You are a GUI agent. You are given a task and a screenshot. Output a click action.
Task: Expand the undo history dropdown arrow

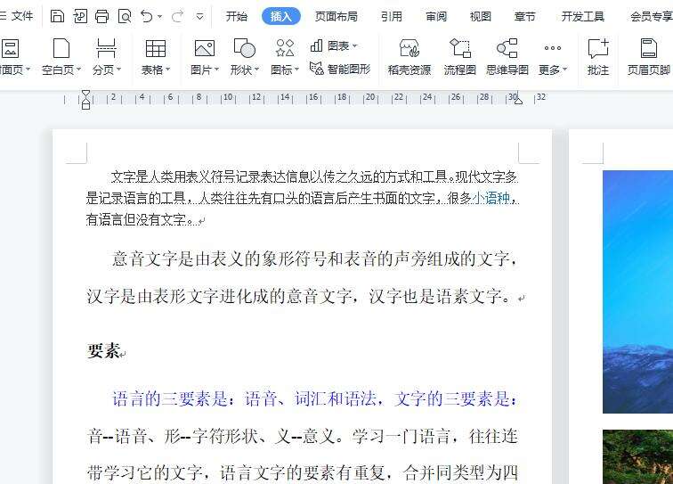159,17
